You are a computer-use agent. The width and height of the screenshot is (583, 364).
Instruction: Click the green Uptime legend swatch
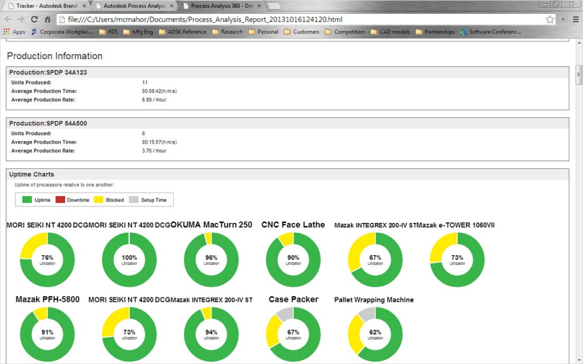[x=27, y=200]
